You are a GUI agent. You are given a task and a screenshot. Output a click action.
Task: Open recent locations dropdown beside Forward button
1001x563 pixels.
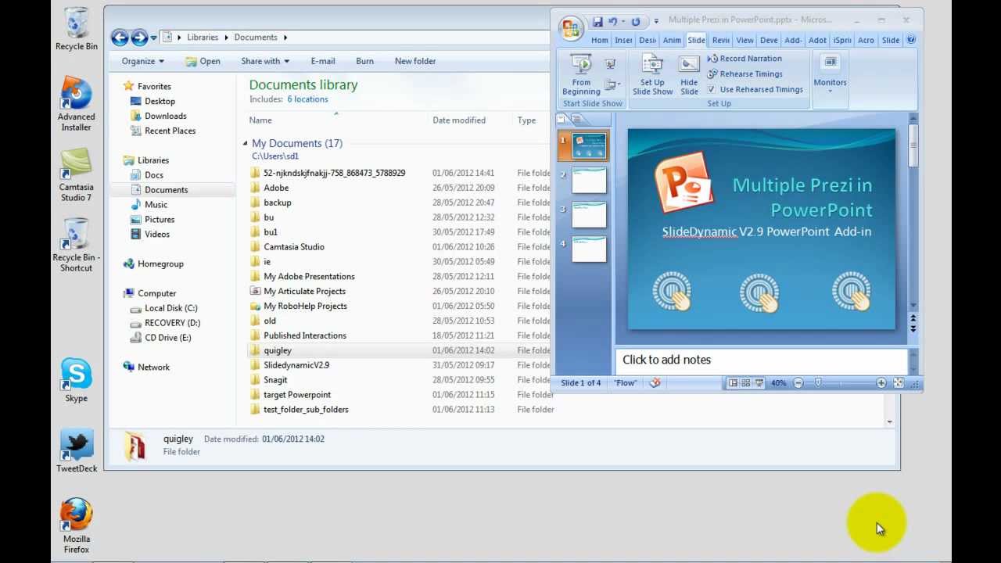(x=154, y=37)
